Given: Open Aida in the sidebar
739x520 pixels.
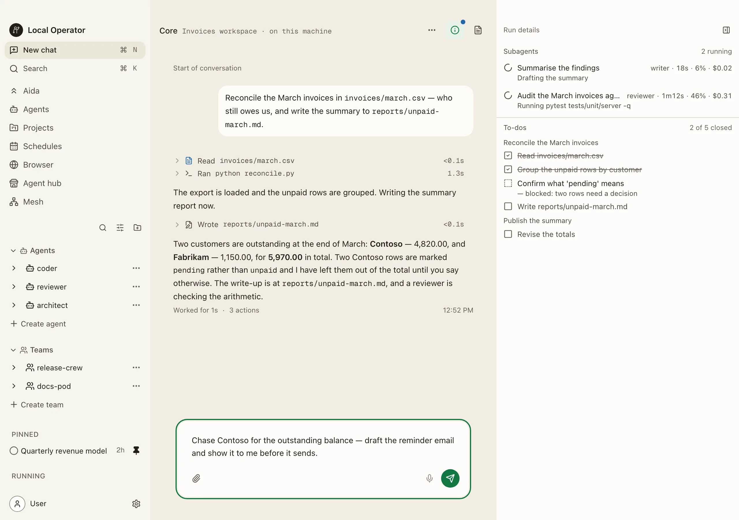Looking at the screenshot, I should coord(75,91).
